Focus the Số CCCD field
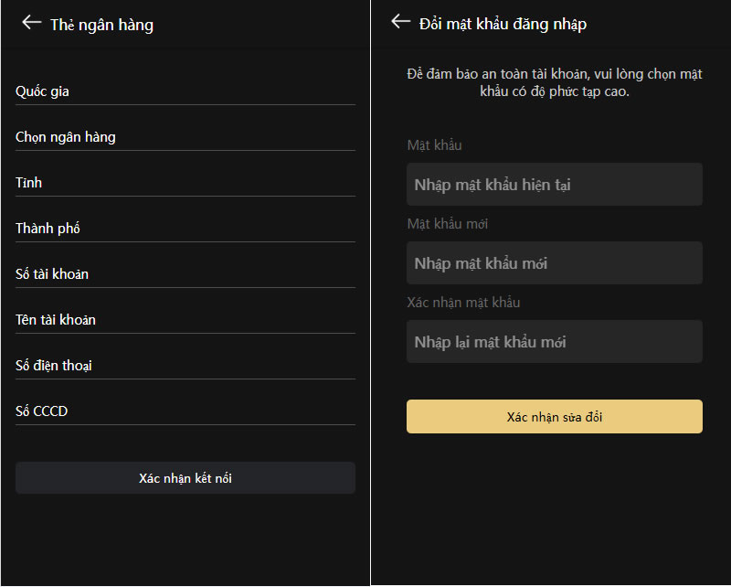Screen dimensions: 731x587 click(x=185, y=411)
